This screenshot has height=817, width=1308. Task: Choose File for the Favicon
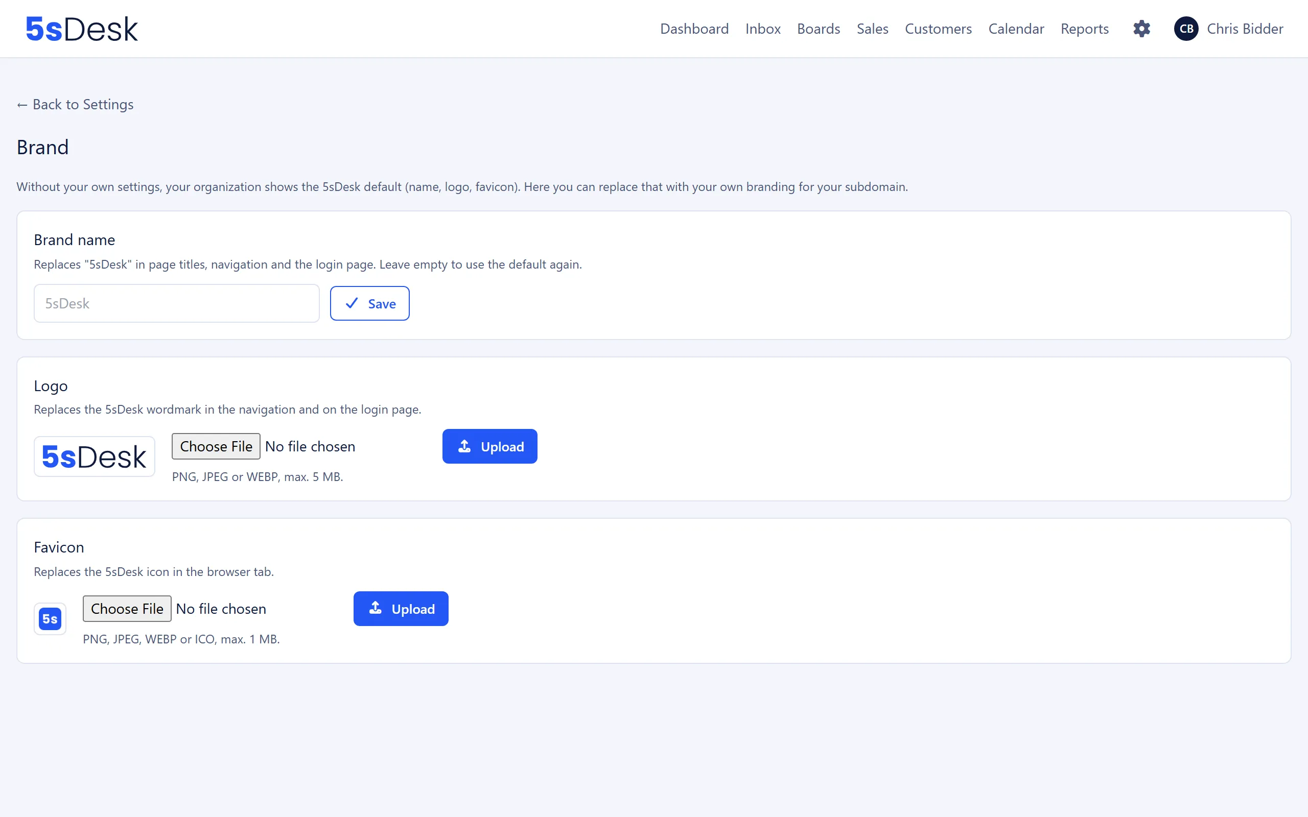coord(127,609)
